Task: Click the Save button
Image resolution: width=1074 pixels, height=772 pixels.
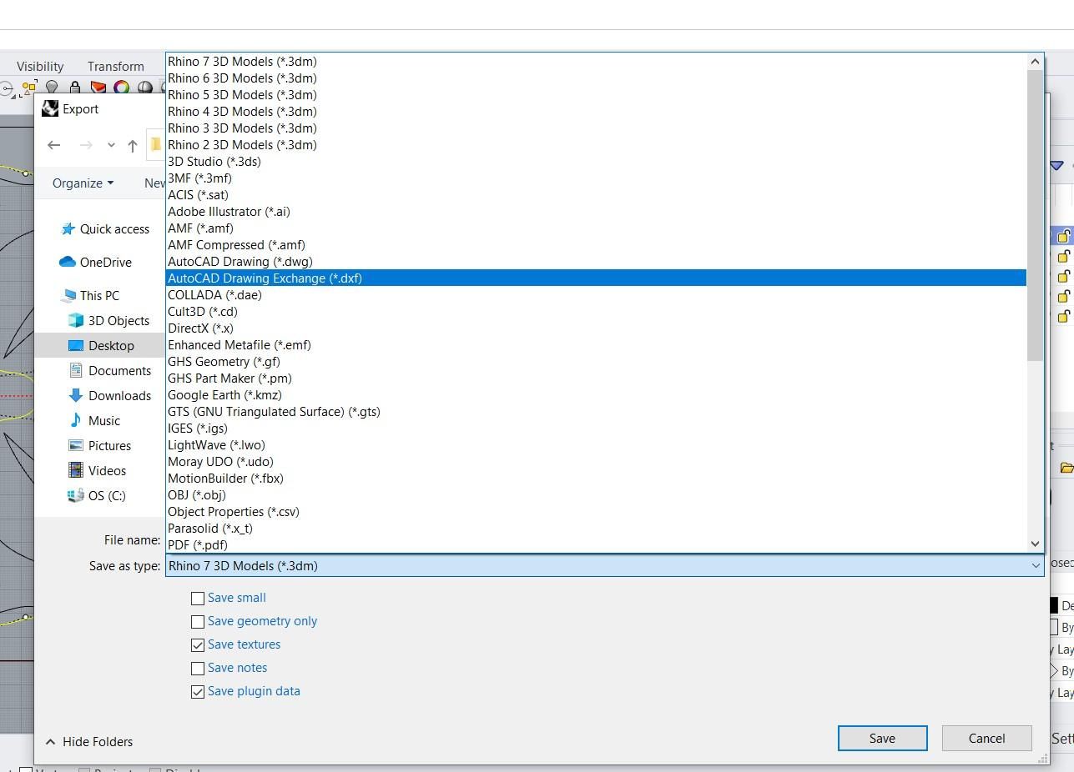Action: (882, 738)
